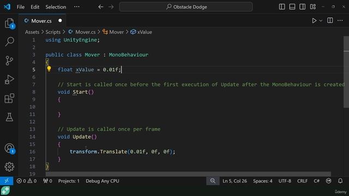The image size is (349, 196).
Task: Split the editor right
Action: 330,21
